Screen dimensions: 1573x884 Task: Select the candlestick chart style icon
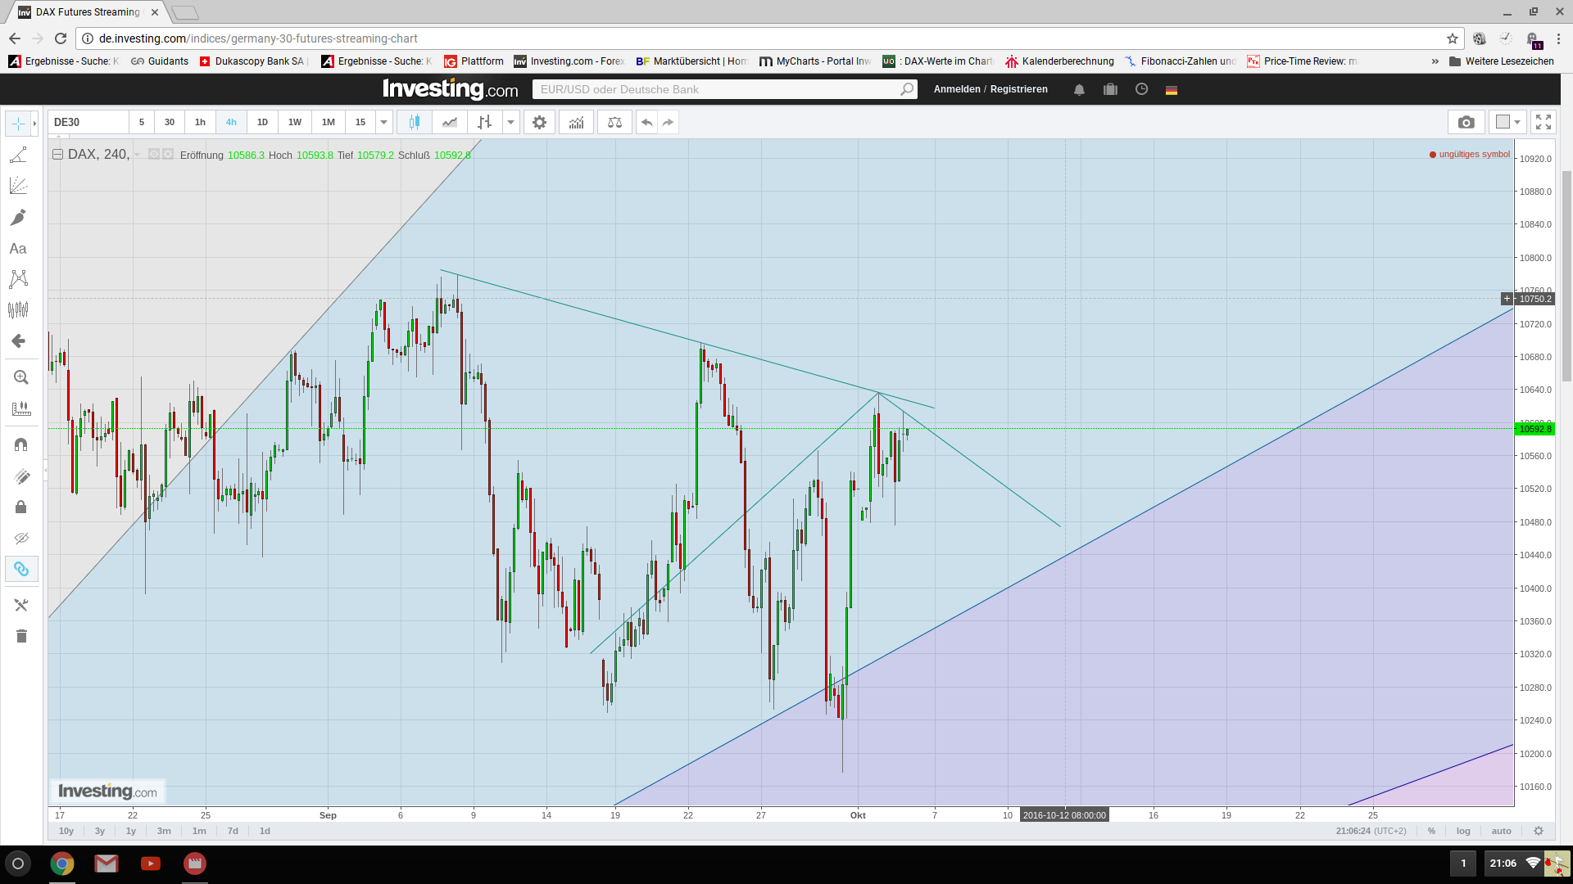tap(415, 123)
